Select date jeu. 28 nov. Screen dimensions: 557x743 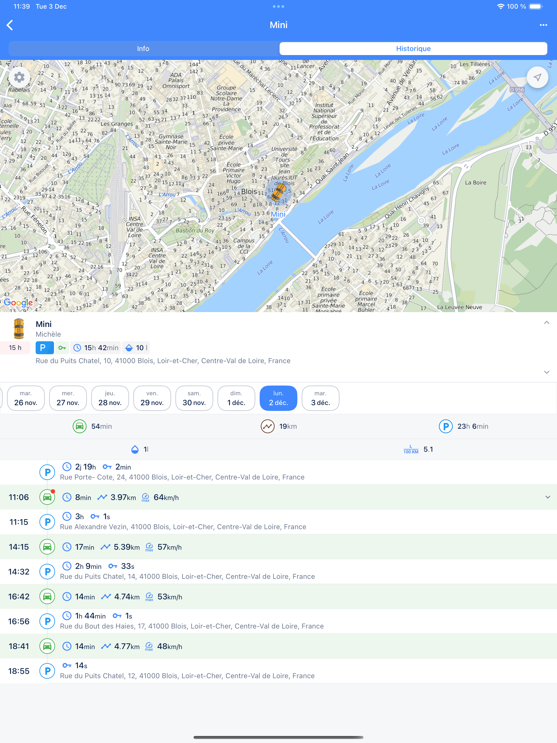(110, 398)
